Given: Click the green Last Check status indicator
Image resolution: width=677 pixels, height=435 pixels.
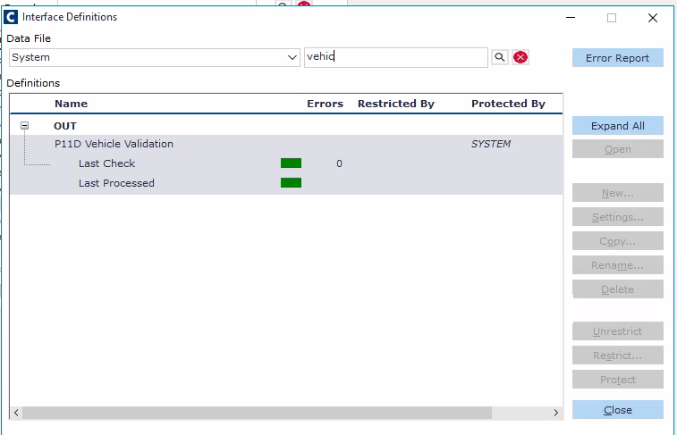Looking at the screenshot, I should pyautogui.click(x=291, y=163).
